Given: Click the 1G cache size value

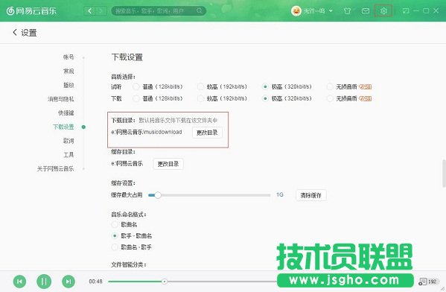Looking at the screenshot, I should point(280,194).
